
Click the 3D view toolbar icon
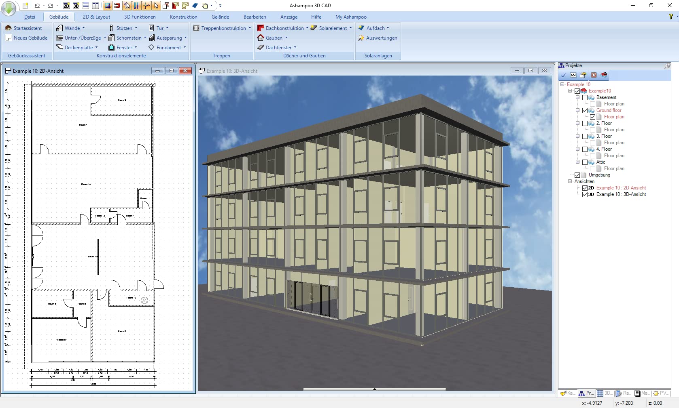(x=76, y=6)
